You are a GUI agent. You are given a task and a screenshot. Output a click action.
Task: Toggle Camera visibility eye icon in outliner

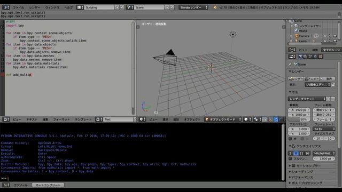pos(325,36)
